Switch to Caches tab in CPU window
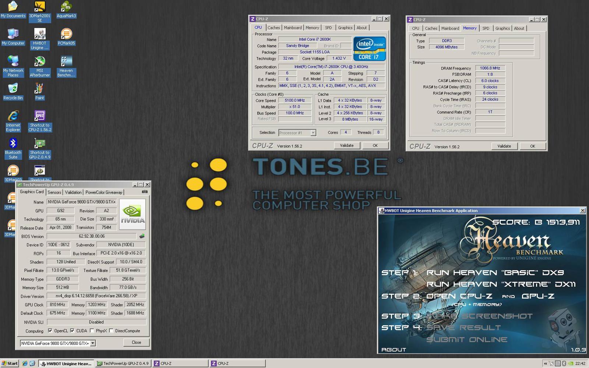This screenshot has height=368, width=589. click(274, 28)
